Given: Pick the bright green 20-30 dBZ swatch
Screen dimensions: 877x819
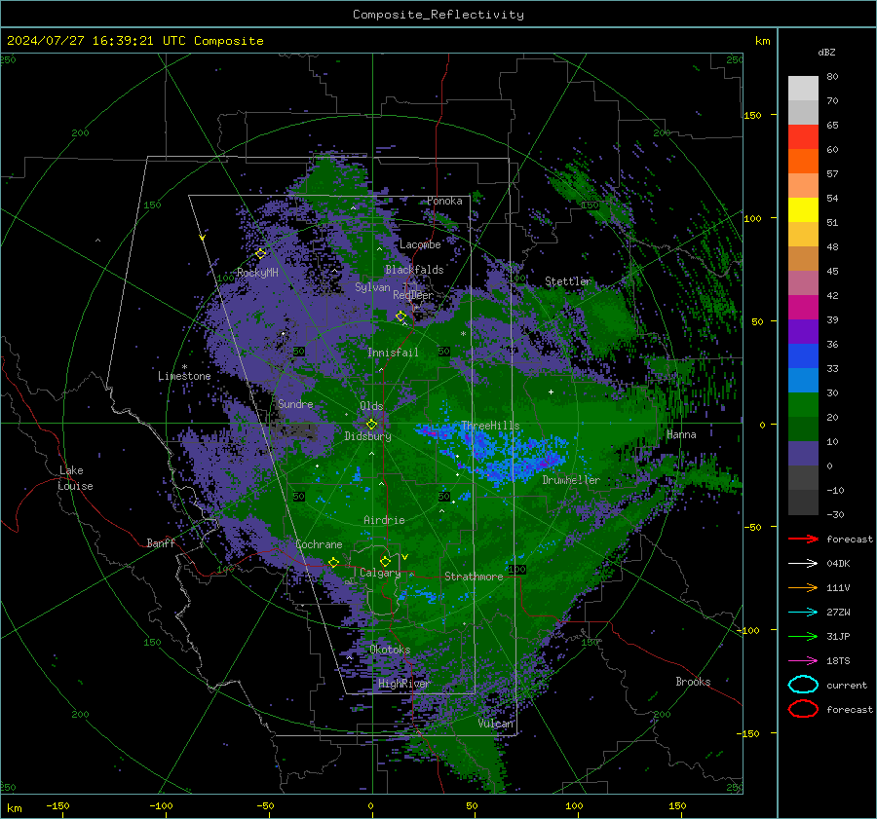Looking at the screenshot, I should [803, 404].
